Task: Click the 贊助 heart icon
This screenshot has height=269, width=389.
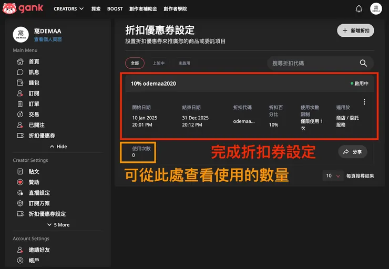Action: pyautogui.click(x=20, y=182)
